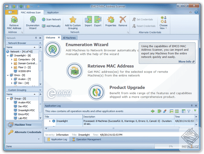
Task: Open the help question mark icon
Action: point(196,12)
